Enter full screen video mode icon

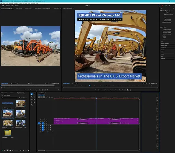click(x=173, y=5)
